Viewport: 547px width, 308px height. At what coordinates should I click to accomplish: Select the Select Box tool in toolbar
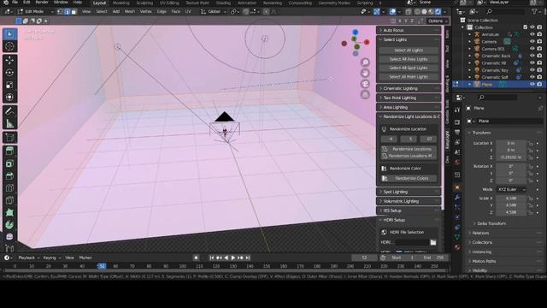(9, 34)
